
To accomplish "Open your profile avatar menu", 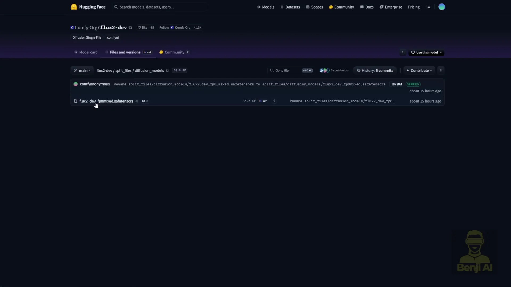I will [442, 7].
